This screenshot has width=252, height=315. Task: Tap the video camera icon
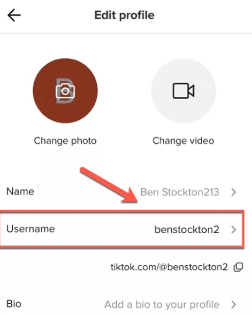tap(184, 90)
